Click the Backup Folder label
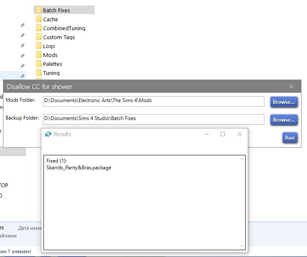The image size is (307, 257). [22, 118]
